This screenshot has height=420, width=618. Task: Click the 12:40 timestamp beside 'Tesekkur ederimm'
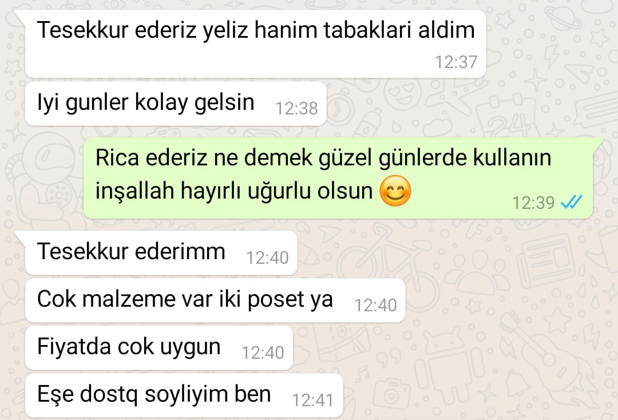pos(267,257)
